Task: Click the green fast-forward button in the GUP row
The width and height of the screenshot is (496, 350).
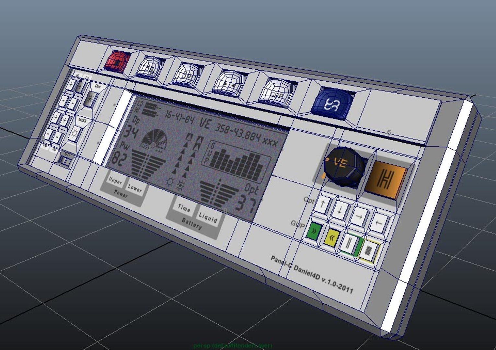Action: point(313,231)
